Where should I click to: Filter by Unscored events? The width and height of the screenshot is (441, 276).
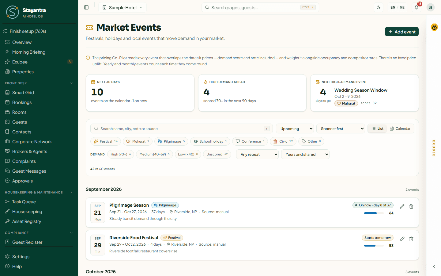tap(217, 154)
